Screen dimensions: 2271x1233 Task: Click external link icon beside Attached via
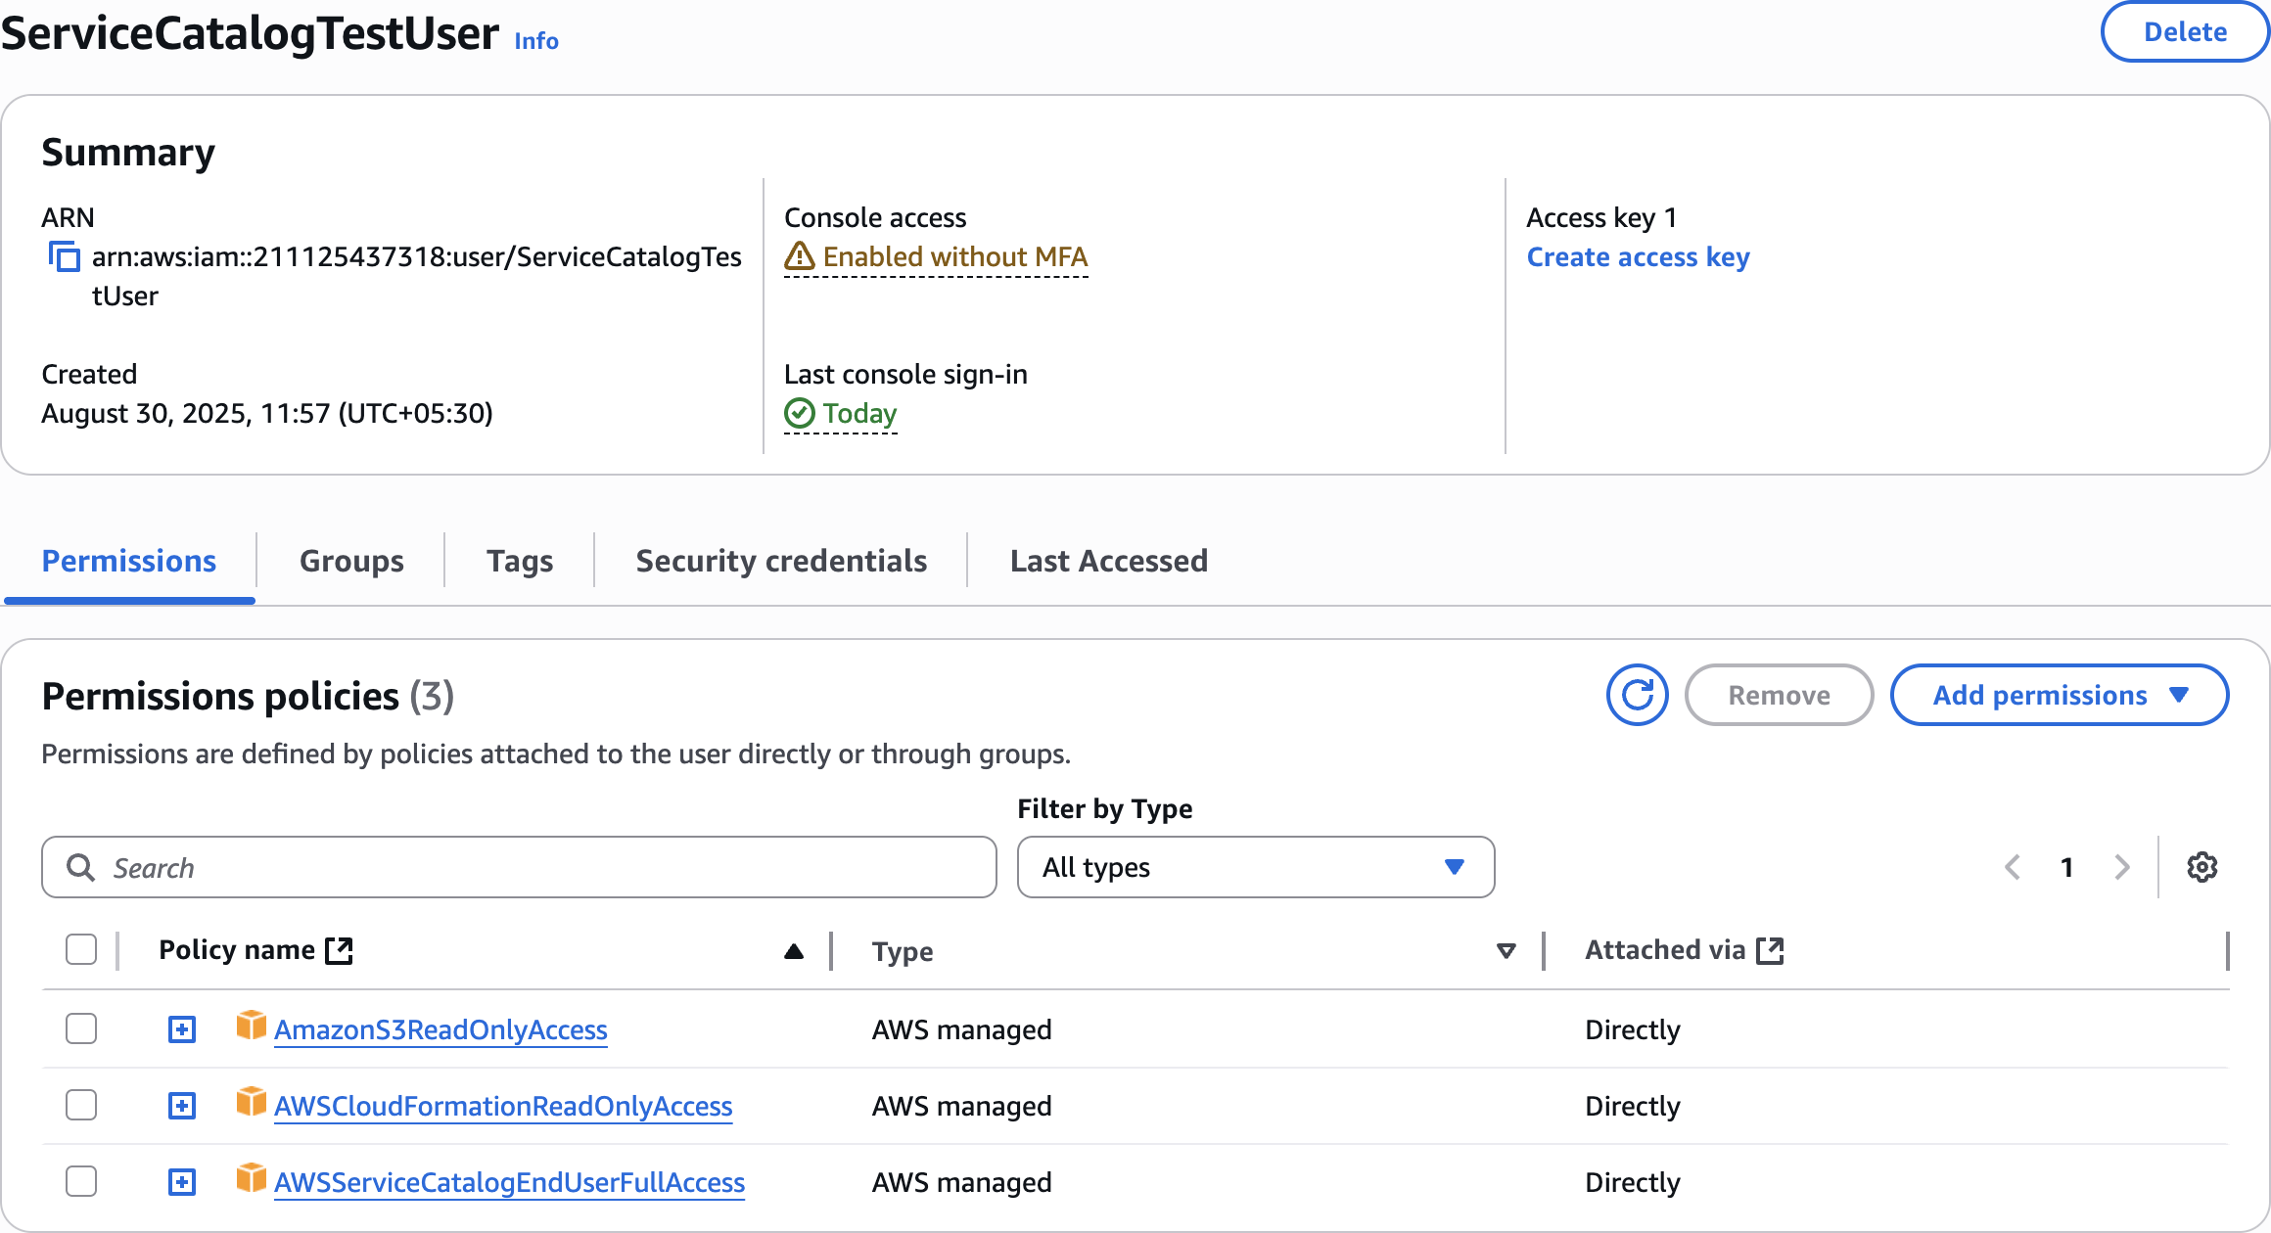(x=1770, y=950)
